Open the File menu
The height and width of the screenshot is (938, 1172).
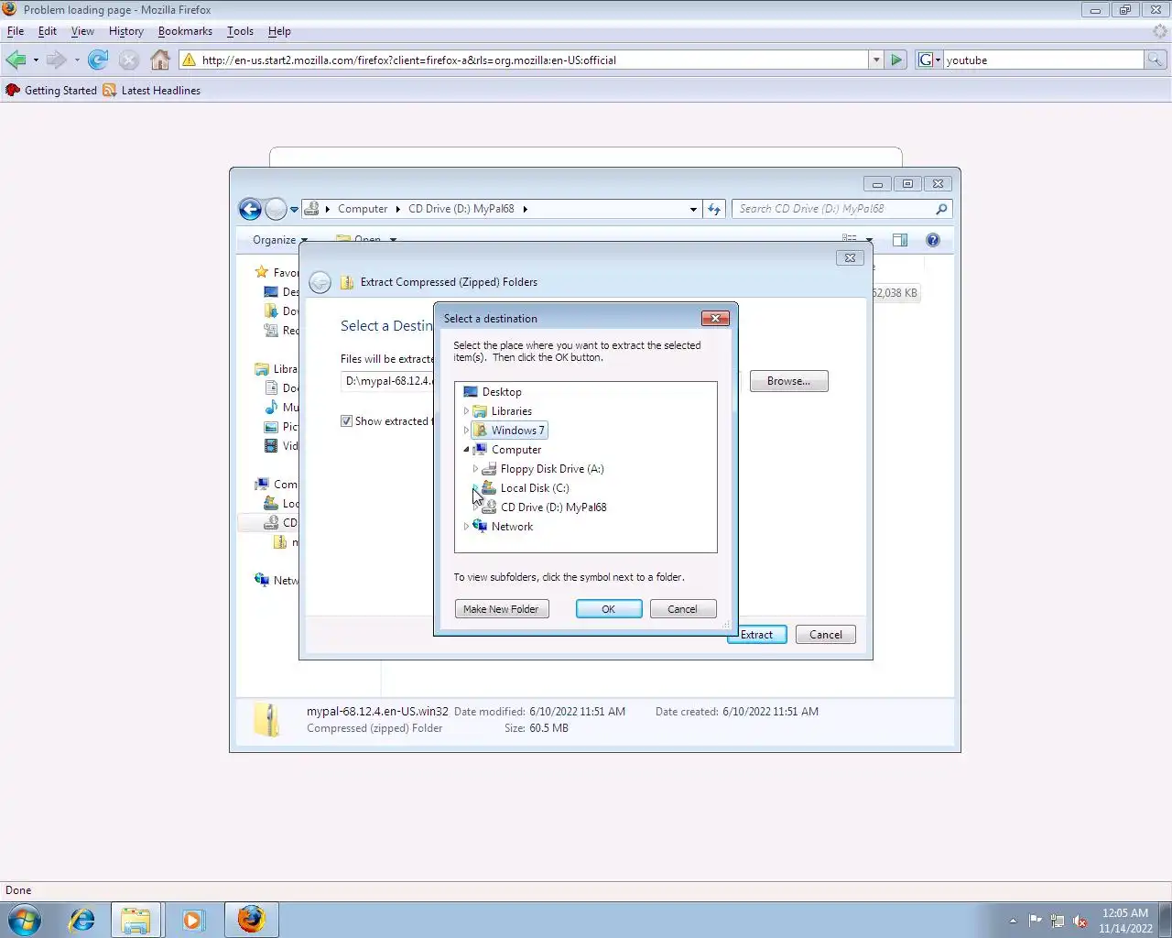[x=16, y=31]
